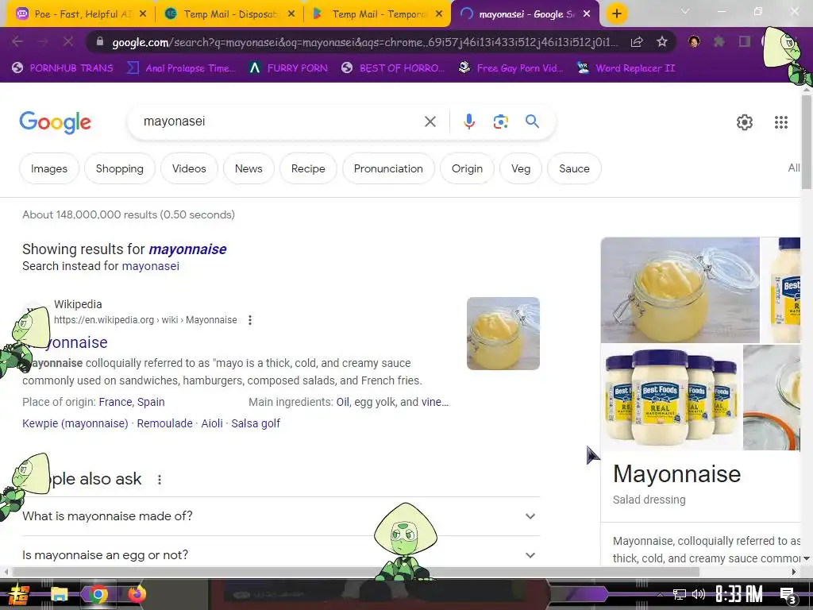Viewport: 813px width, 610px height.
Task: Open knowledge panel mayonnaise jar image
Action: tap(680, 290)
